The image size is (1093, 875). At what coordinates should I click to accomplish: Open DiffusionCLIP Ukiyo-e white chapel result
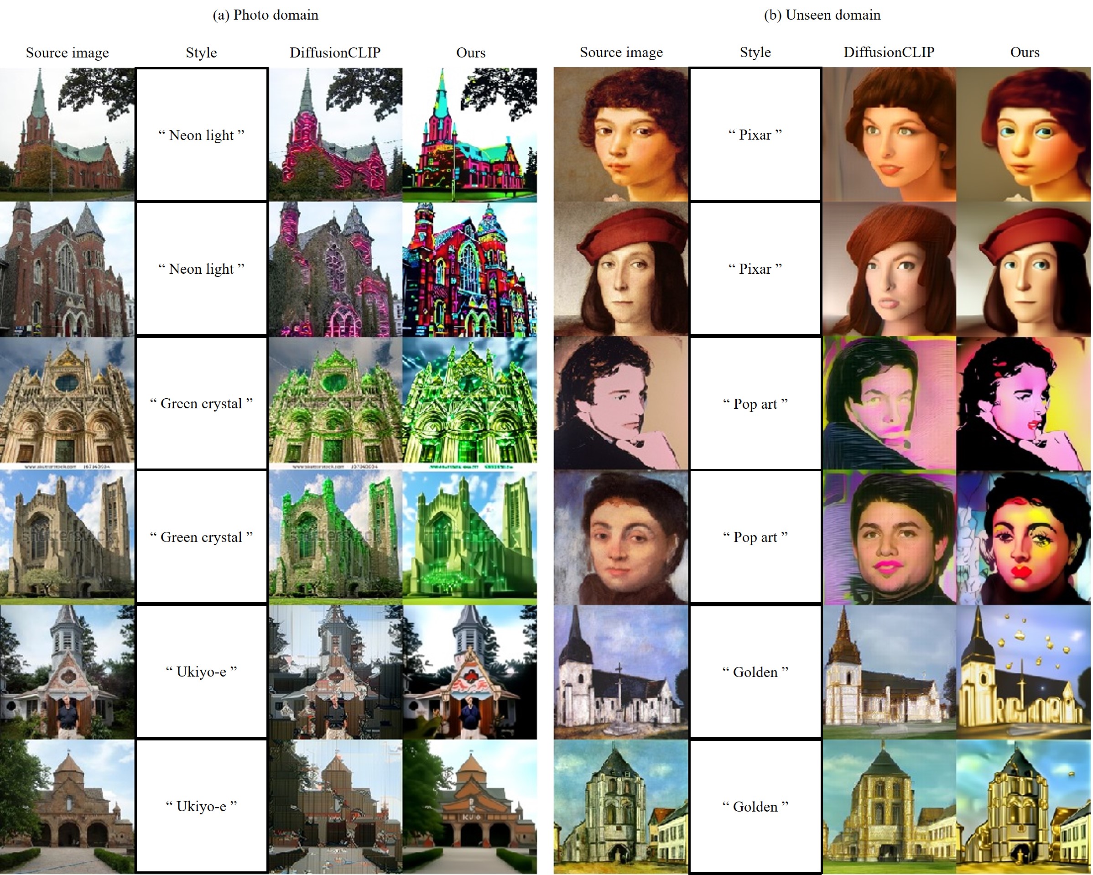(x=336, y=672)
